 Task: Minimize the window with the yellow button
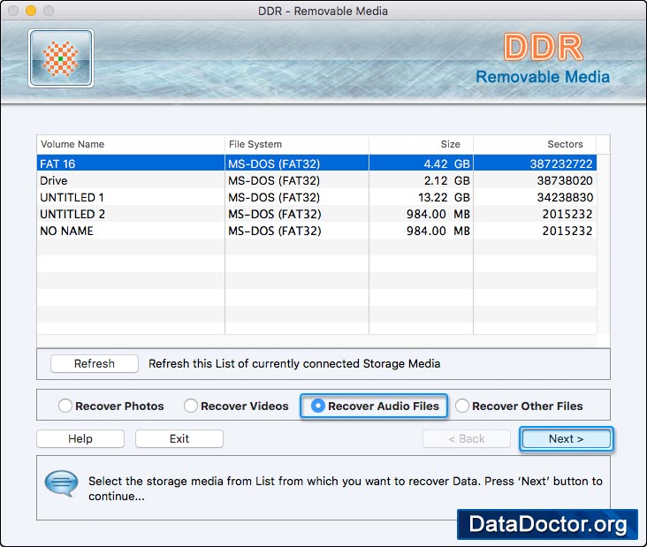pyautogui.click(x=31, y=11)
